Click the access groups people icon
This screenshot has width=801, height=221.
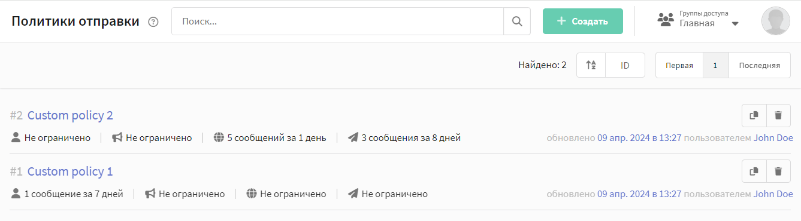click(x=666, y=20)
